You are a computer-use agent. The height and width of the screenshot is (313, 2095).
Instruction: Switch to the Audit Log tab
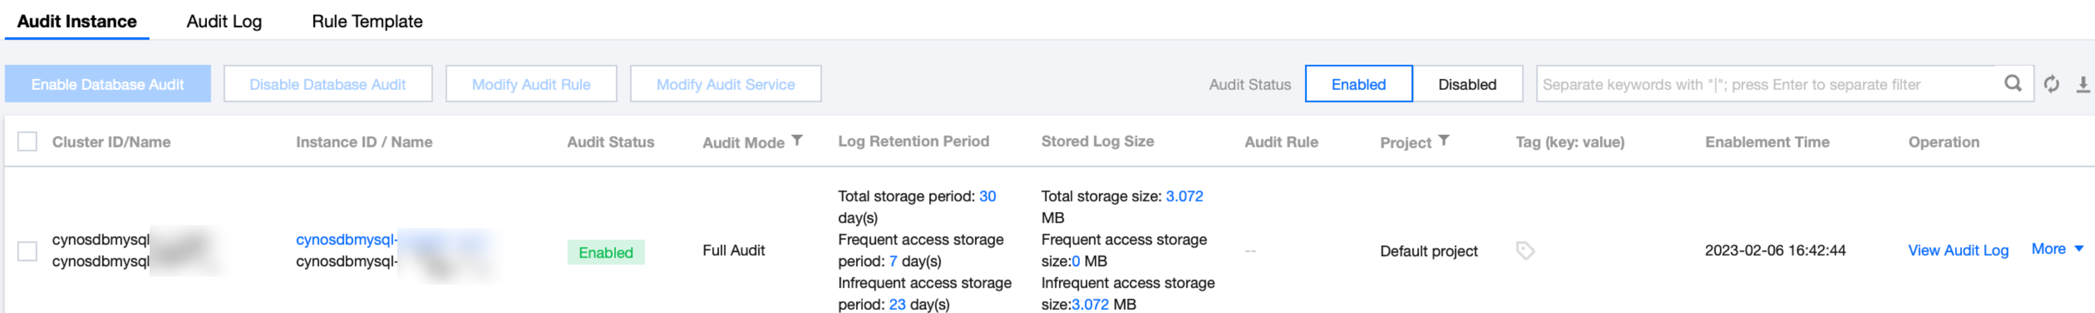coord(224,21)
